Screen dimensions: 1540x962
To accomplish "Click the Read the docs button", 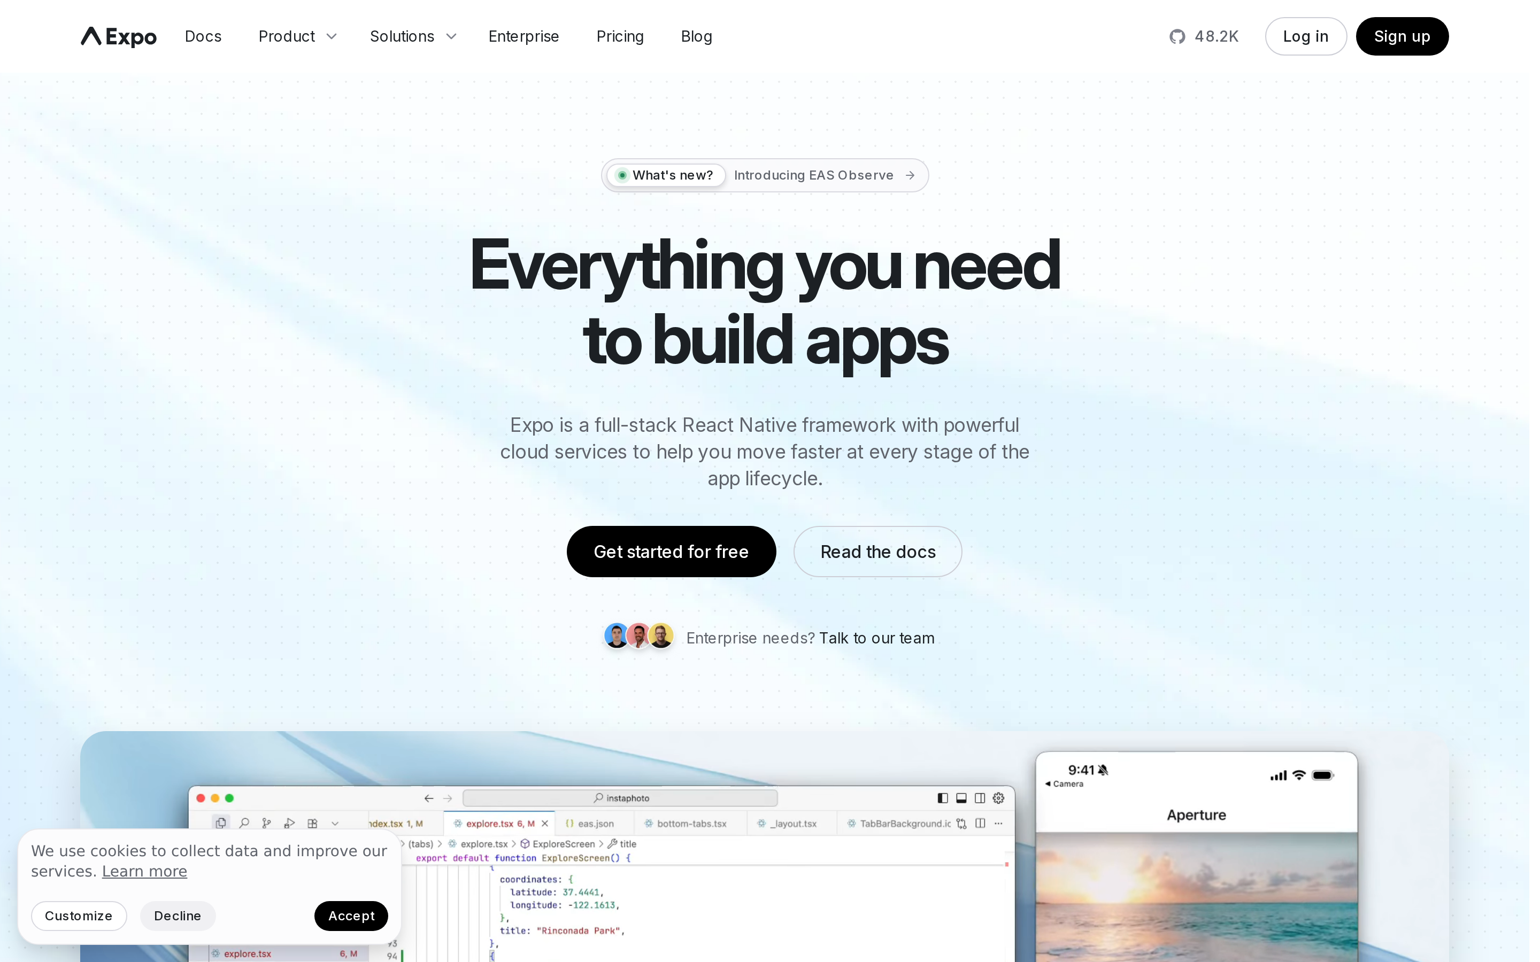I will (877, 552).
